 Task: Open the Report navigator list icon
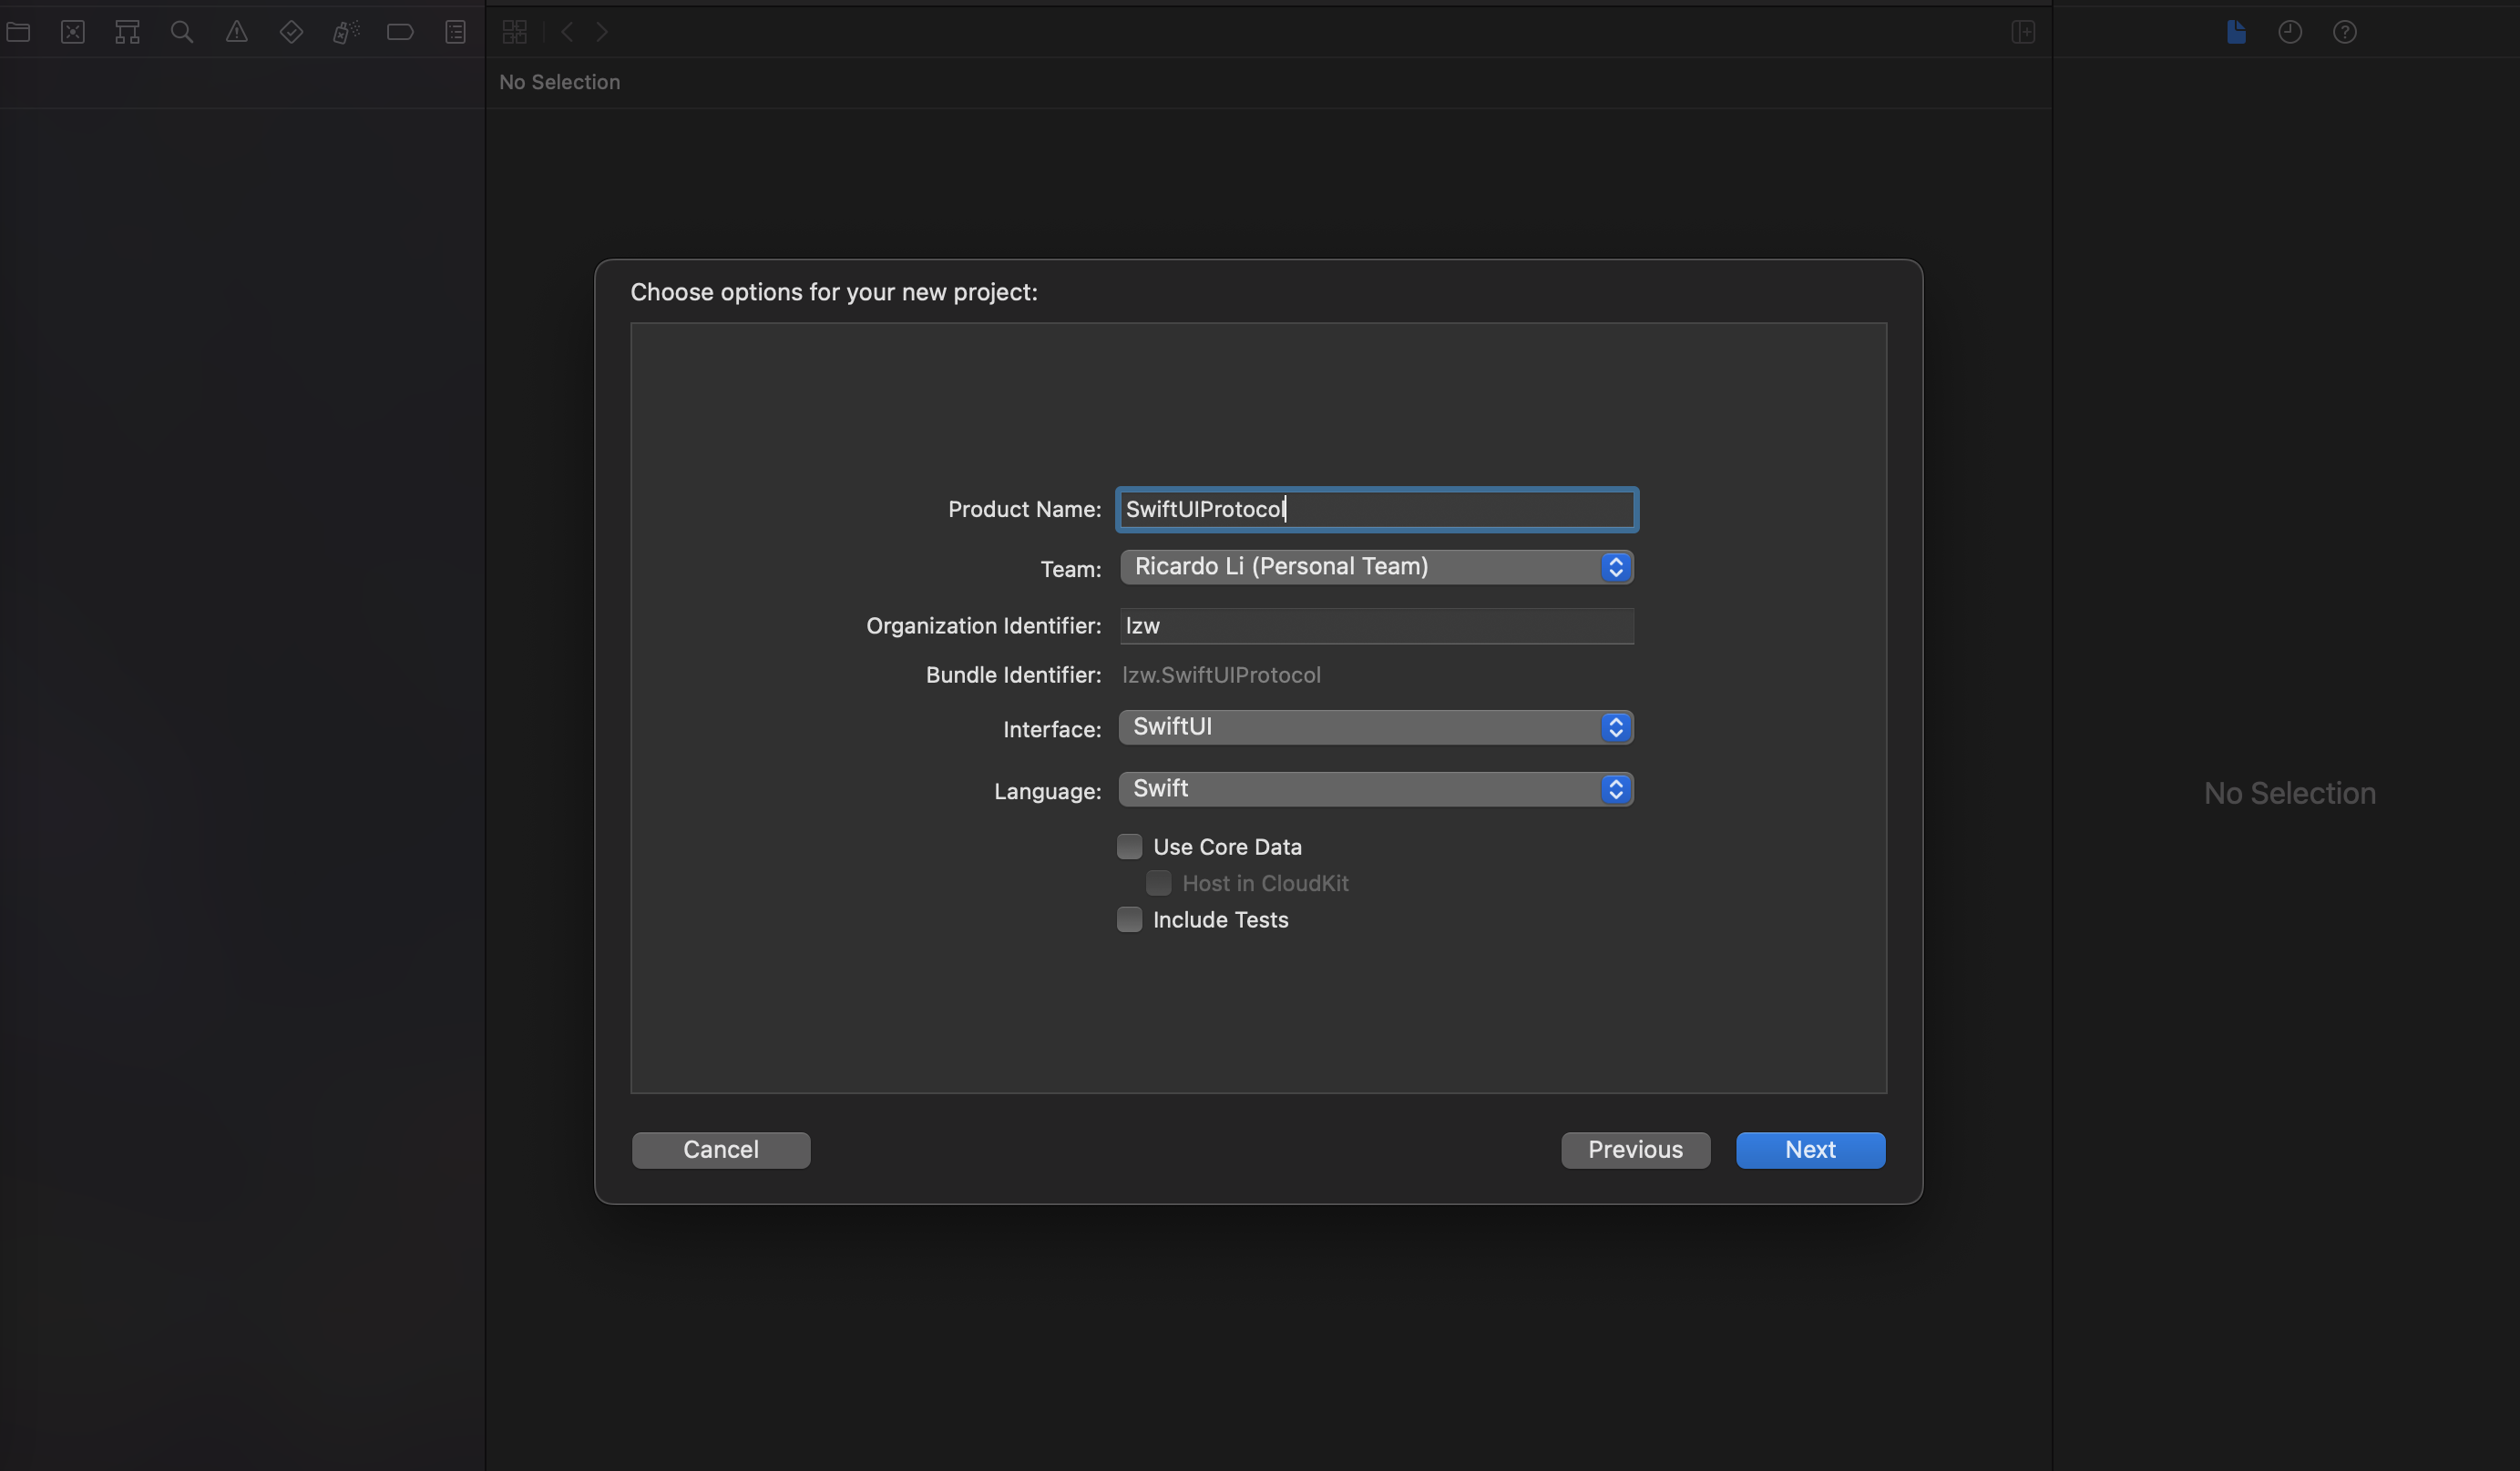pyautogui.click(x=455, y=32)
